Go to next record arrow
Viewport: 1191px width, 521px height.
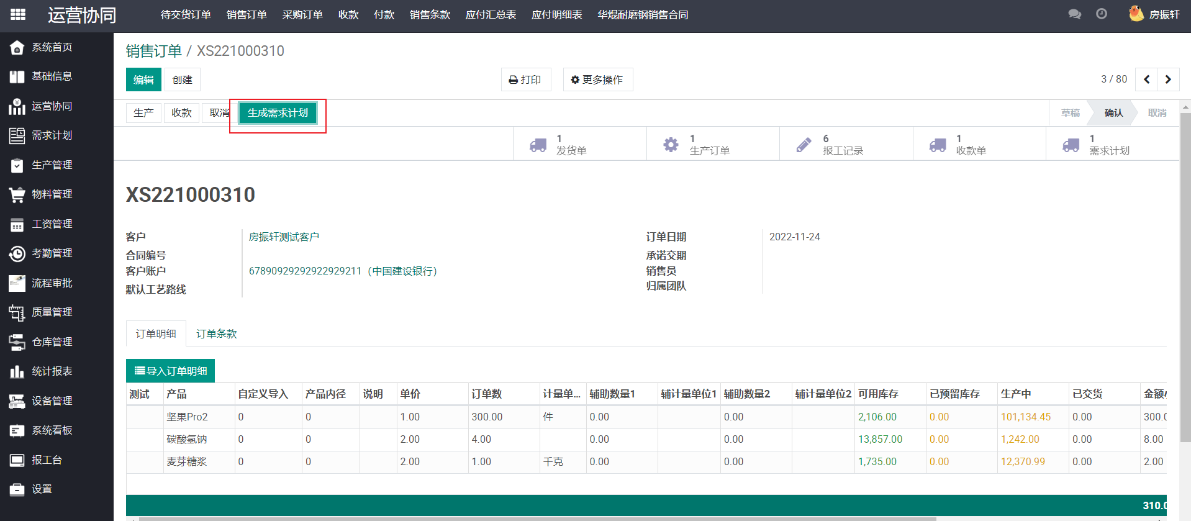tap(1168, 79)
